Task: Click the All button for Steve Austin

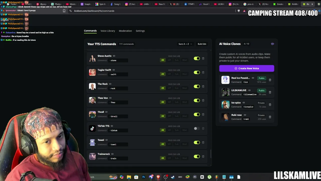Action: pos(163,60)
